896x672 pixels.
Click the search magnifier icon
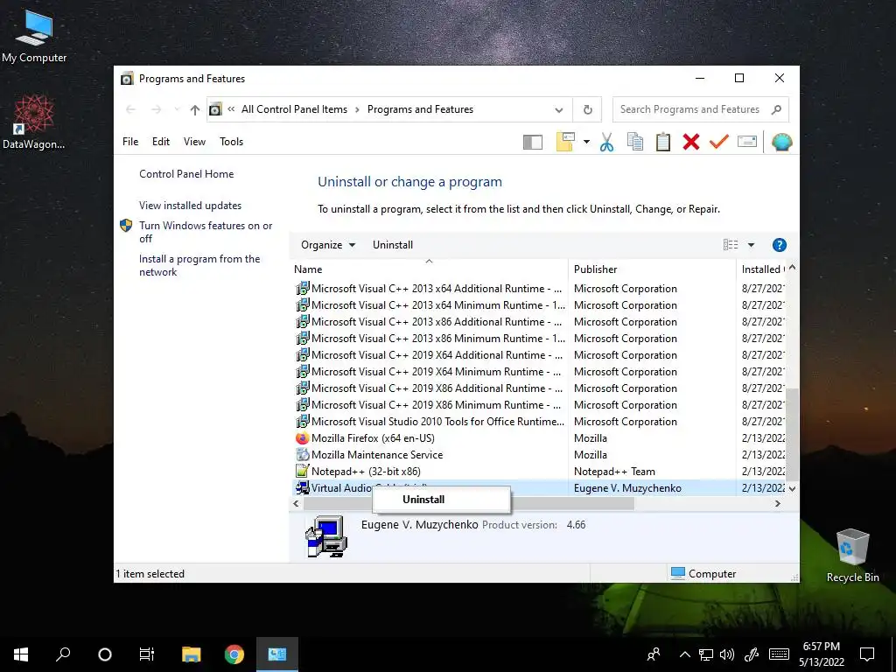pos(776,109)
